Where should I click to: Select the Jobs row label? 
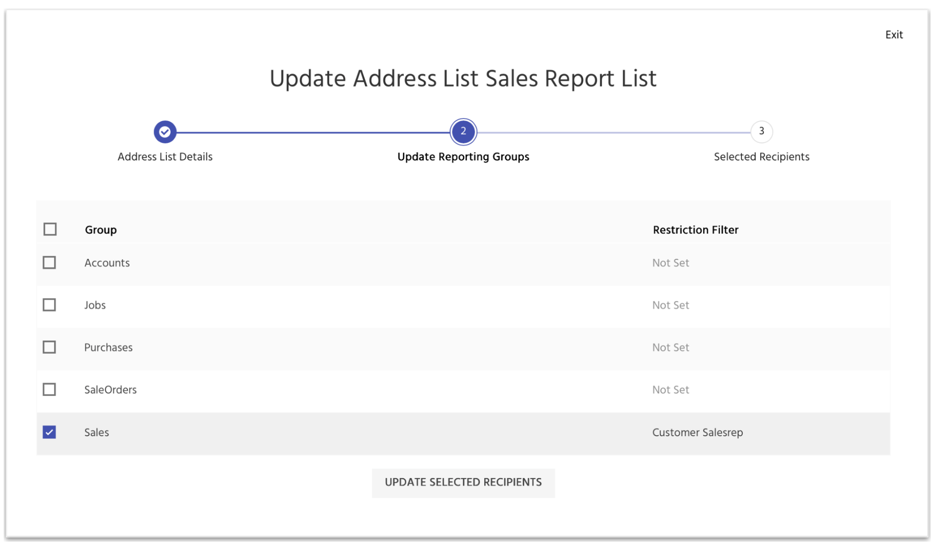tap(95, 305)
